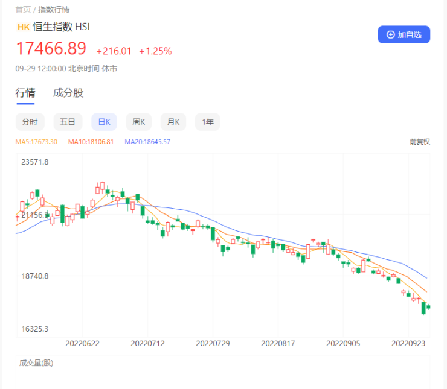Screen dimensions: 447x389
Task: Select the 月K chart period
Action: pyautogui.click(x=173, y=122)
